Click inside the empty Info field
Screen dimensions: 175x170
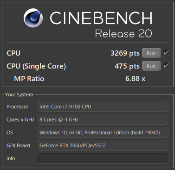[x=103, y=158]
